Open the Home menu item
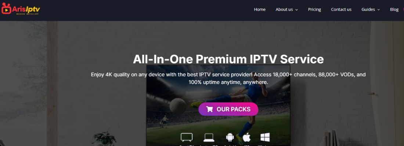This screenshot has height=146, width=404. (260, 9)
